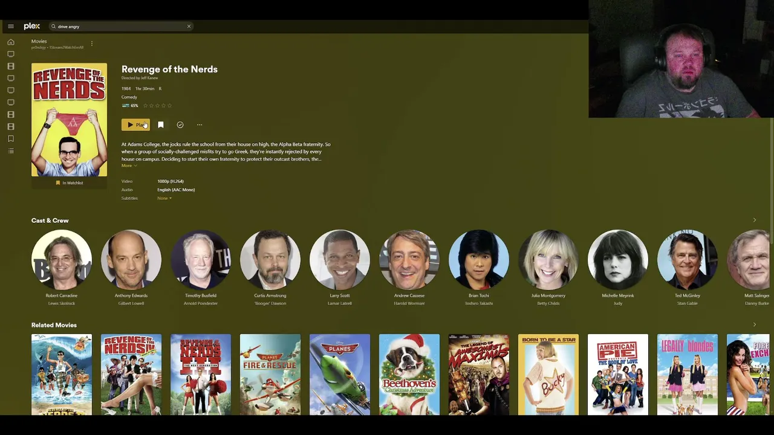
Task: Select the topmost TV-screen icon in sidebar
Action: click(11, 54)
